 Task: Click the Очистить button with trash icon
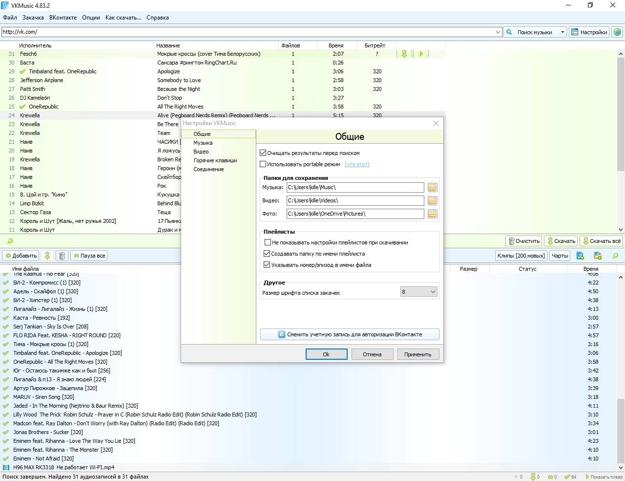(x=524, y=241)
